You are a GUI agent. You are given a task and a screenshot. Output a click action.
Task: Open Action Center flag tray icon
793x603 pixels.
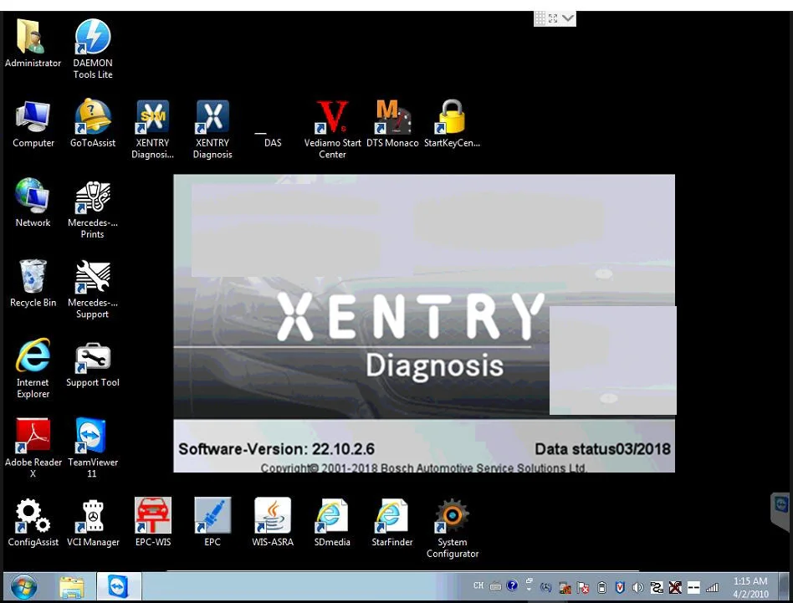583,587
